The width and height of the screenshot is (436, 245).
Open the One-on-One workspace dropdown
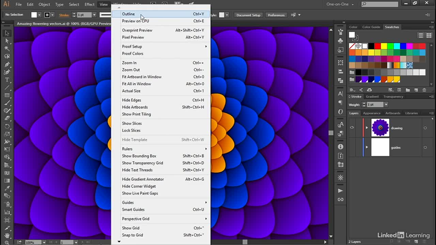[x=341, y=4]
